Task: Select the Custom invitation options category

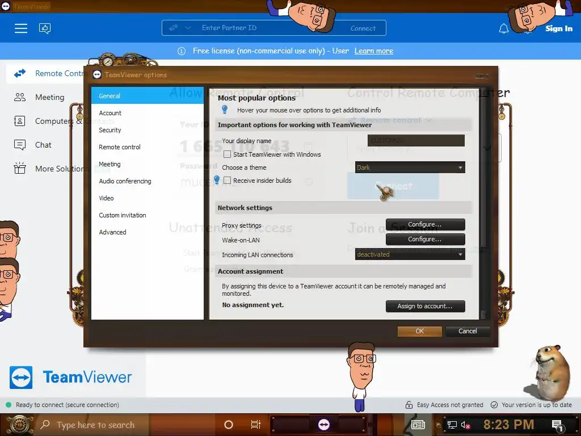Action: [x=148, y=215]
